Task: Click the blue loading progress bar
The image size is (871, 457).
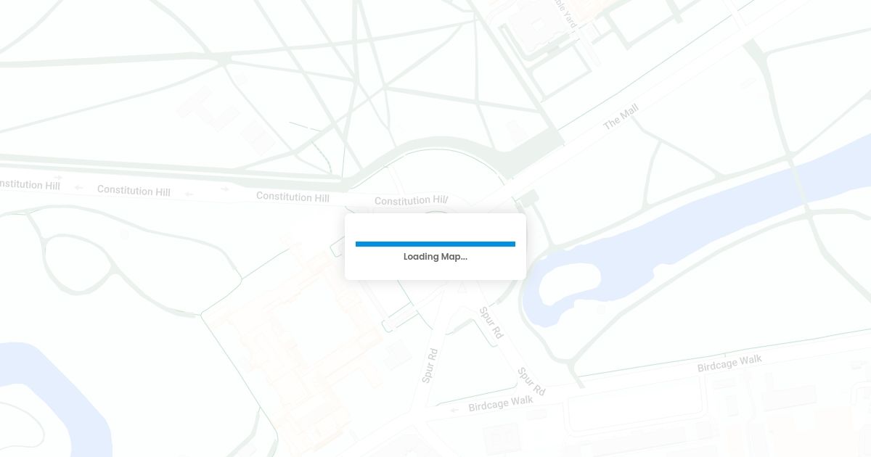Action: click(435, 244)
